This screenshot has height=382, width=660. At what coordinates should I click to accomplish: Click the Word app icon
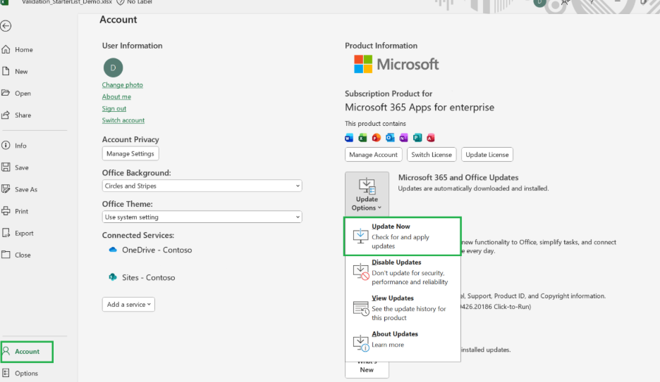click(x=349, y=138)
